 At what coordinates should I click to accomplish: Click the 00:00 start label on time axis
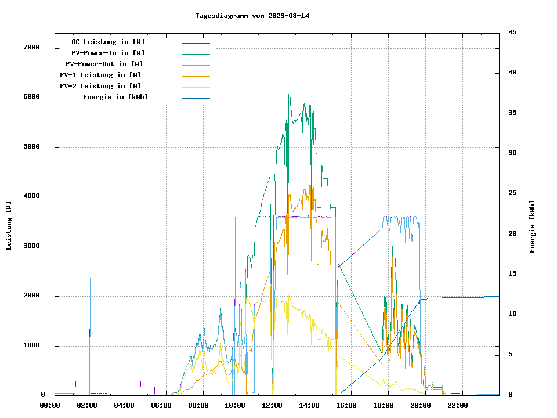(50, 405)
